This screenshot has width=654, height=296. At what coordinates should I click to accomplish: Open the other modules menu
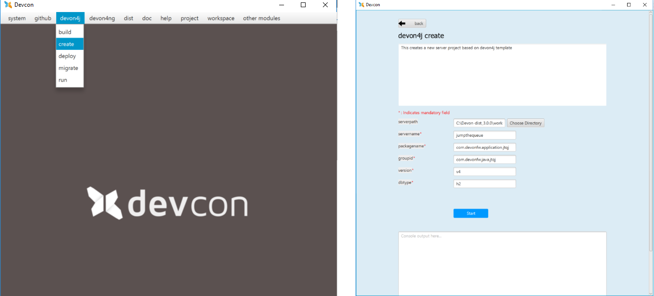coord(261,18)
